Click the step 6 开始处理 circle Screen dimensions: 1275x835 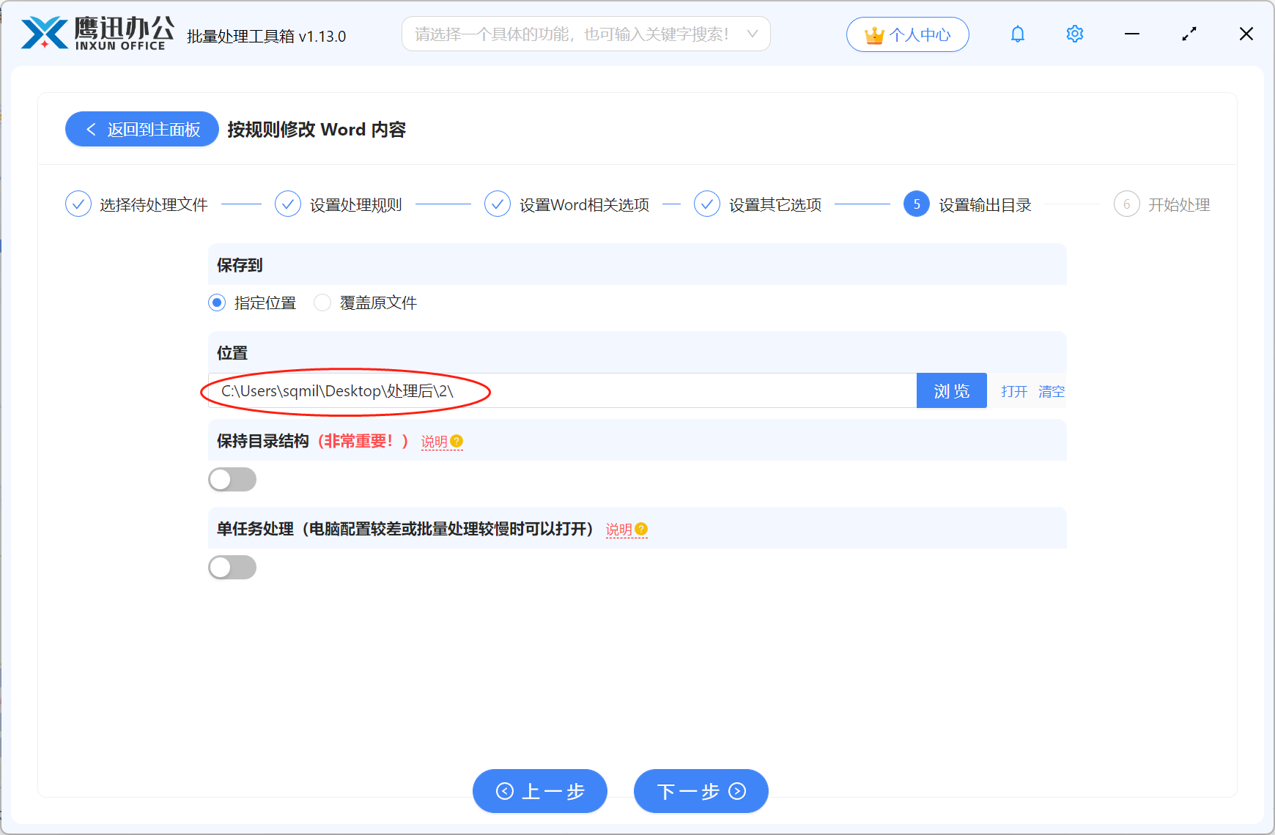coord(1126,204)
